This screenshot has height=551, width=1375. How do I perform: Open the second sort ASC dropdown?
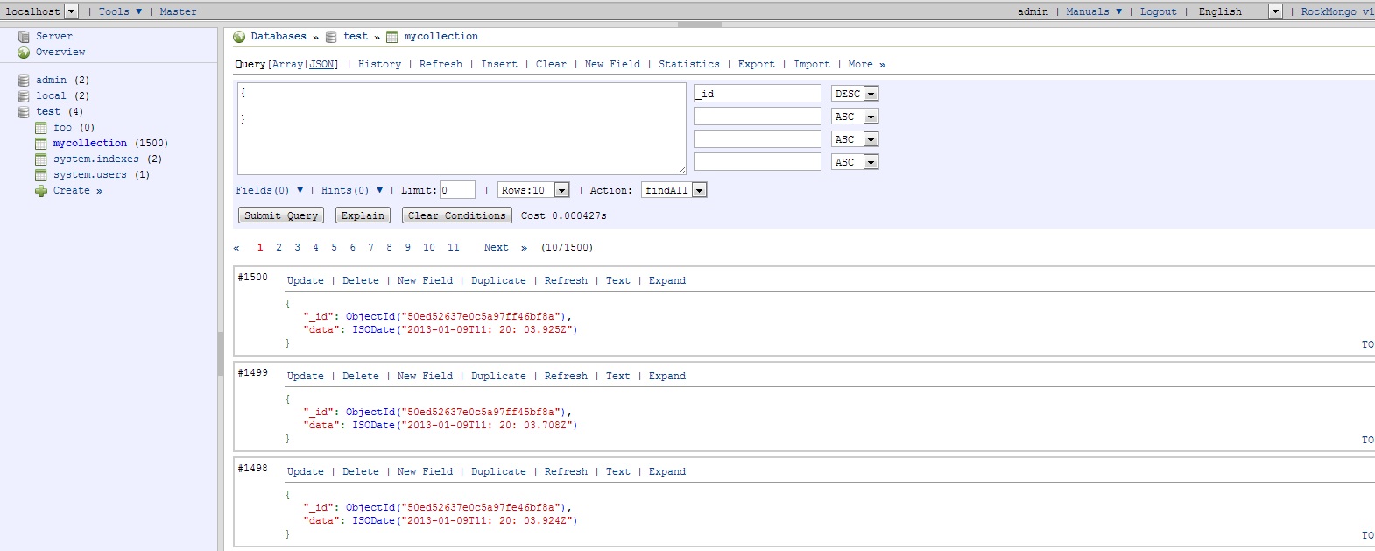(x=855, y=117)
